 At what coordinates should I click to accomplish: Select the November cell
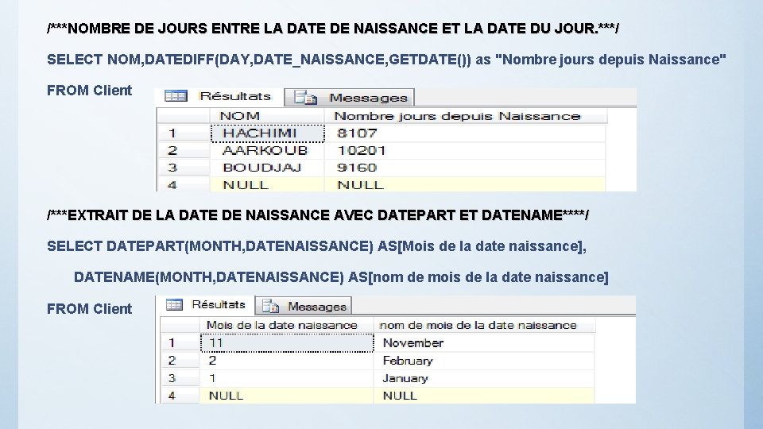pyautogui.click(x=484, y=343)
